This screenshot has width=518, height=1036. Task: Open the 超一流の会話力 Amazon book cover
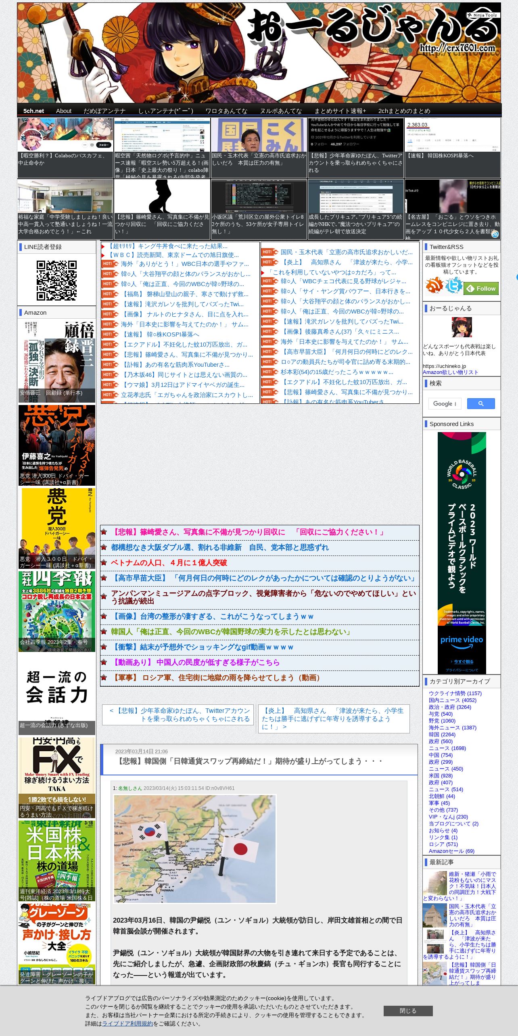(57, 694)
